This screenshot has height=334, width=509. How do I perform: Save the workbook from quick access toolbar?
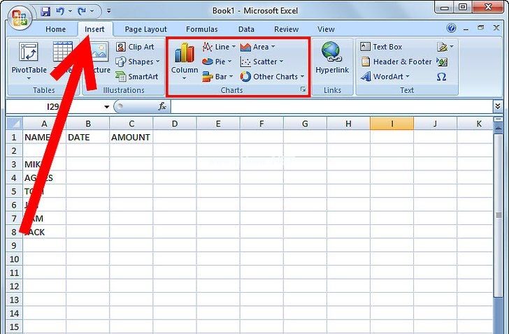[45, 11]
